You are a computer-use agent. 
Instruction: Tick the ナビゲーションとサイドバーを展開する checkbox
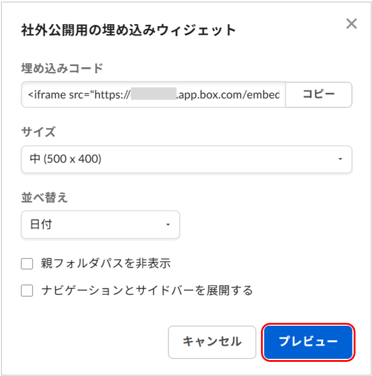tap(27, 290)
